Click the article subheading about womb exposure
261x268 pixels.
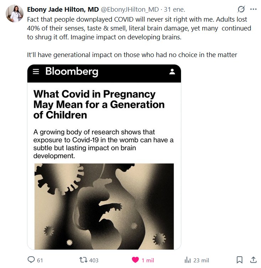point(103,144)
